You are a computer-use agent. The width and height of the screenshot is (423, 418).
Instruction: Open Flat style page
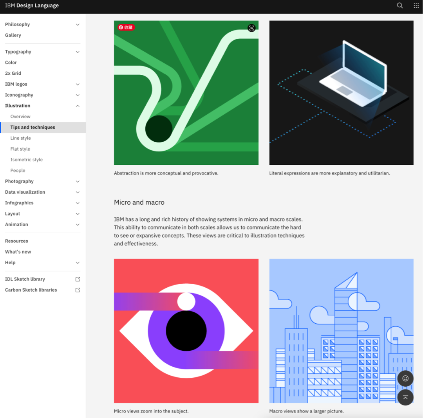[x=20, y=149]
